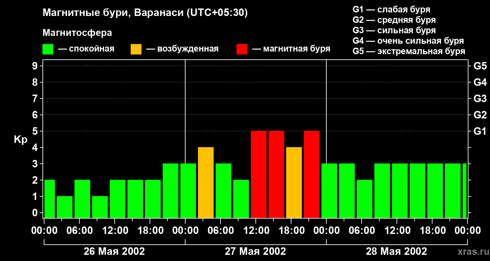
Task: Click the first green bar on 26 May
Action: [50, 199]
